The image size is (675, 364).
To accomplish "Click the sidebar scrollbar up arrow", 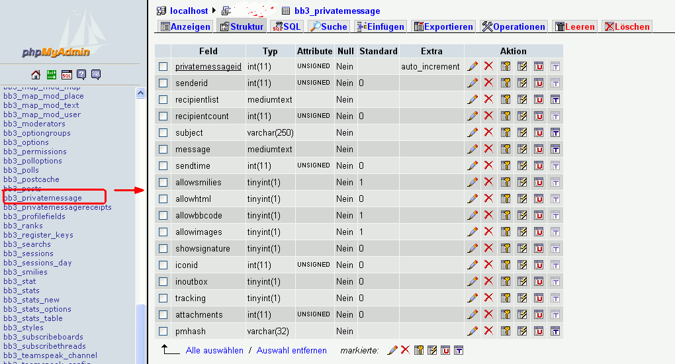I will (x=140, y=93).
